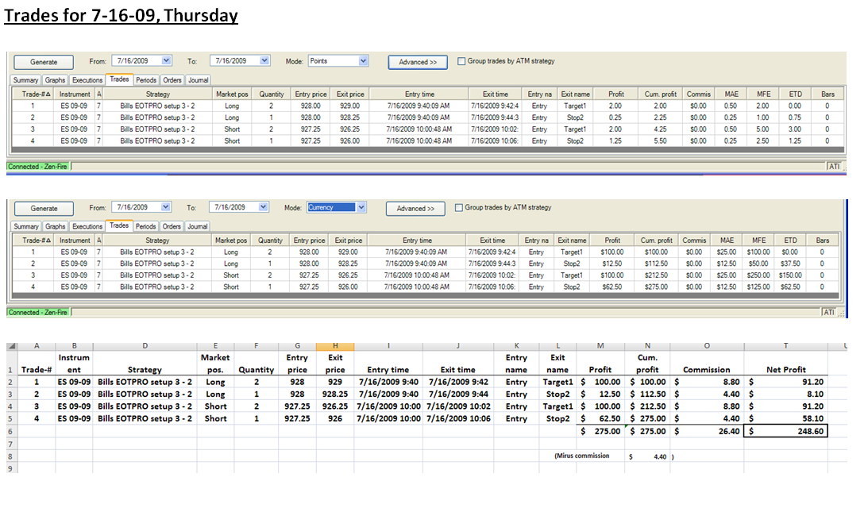The image size is (868, 508).
Task: Select Net Profit total cell 248.60
Action: [786, 431]
